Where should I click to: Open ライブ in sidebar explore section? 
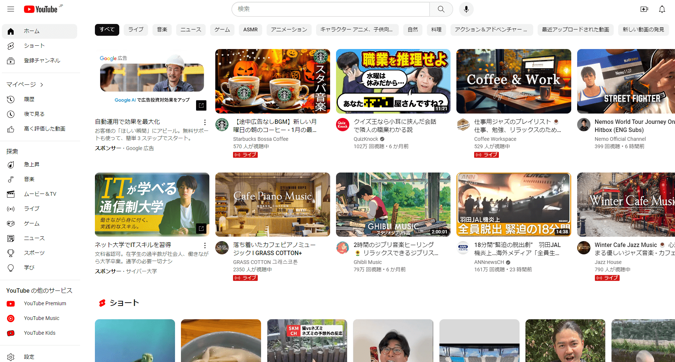(x=40, y=209)
